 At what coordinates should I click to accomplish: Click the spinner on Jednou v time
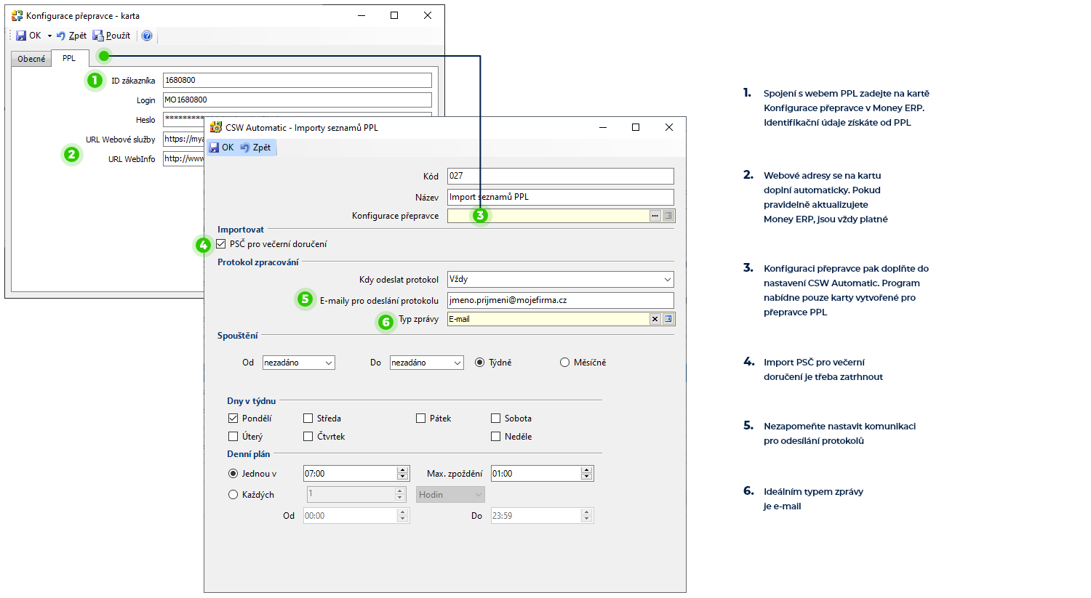(403, 474)
